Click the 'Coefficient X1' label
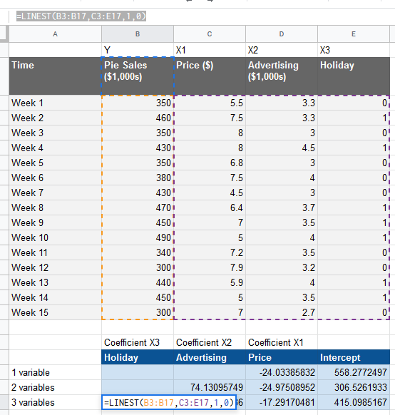Viewport: 395px width, 415px height. click(281, 342)
